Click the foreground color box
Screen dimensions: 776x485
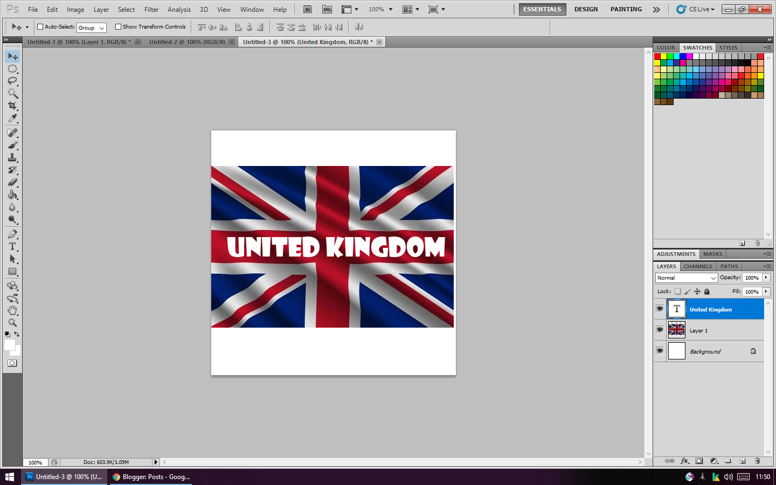(9, 345)
